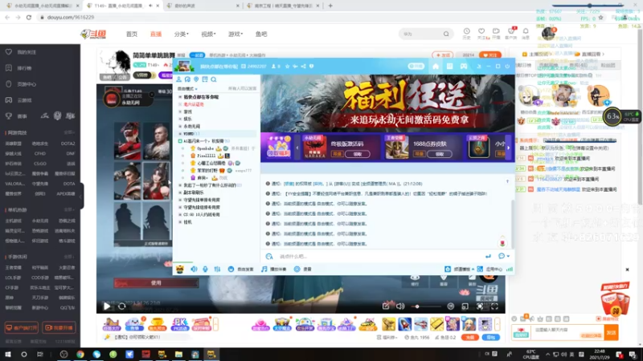Click the rose gift icon in chat
Image resolution: width=643 pixels, height=361 pixels.
point(502,243)
